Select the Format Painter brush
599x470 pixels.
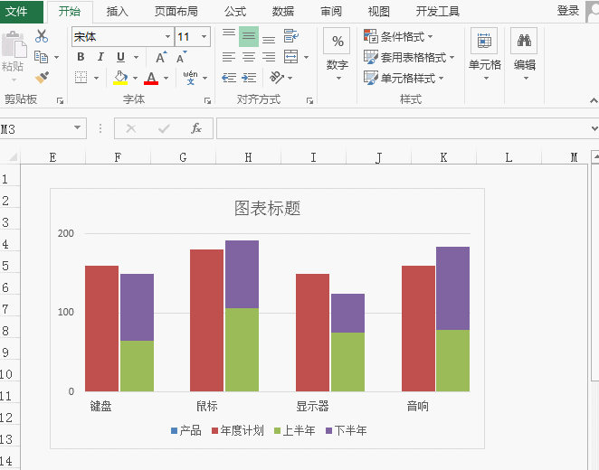tap(42, 78)
